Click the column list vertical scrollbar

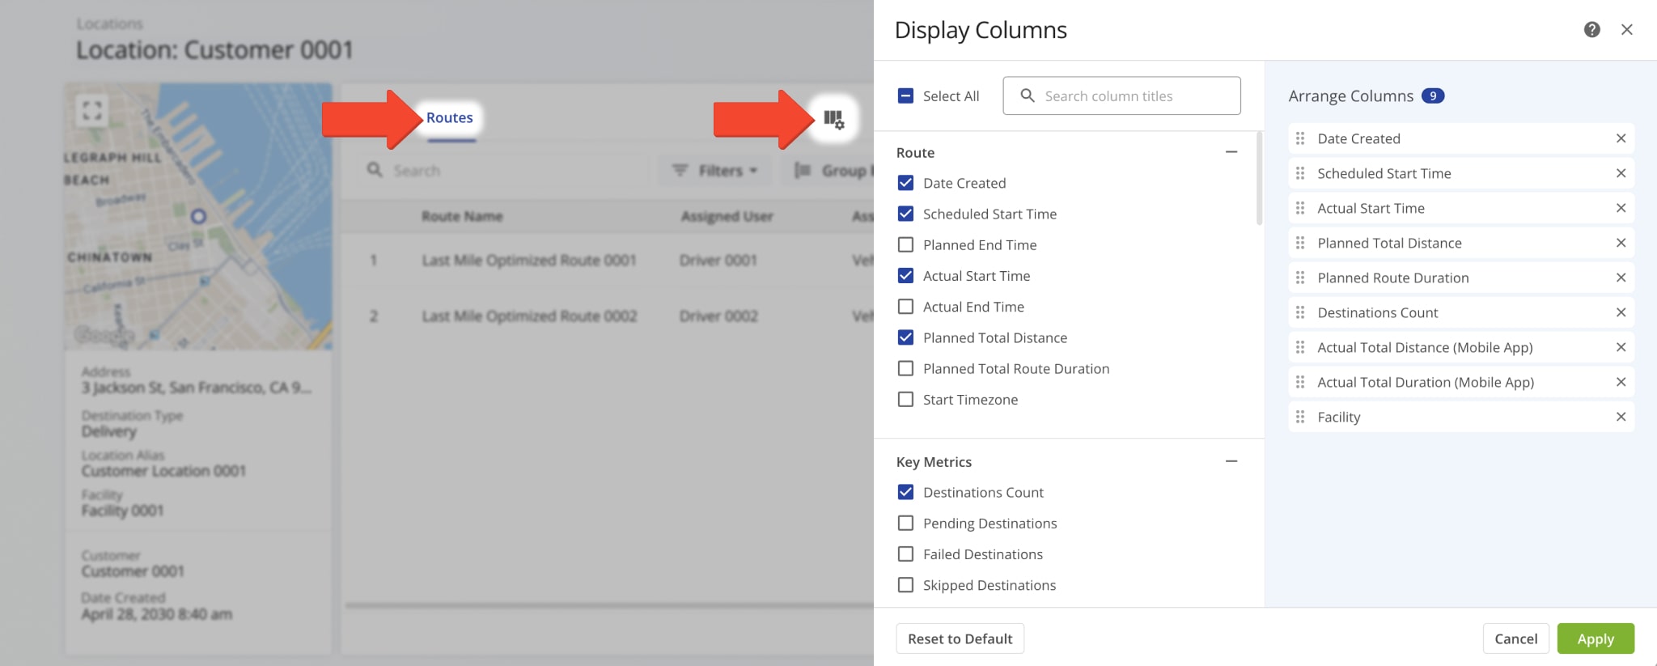pos(1259,178)
